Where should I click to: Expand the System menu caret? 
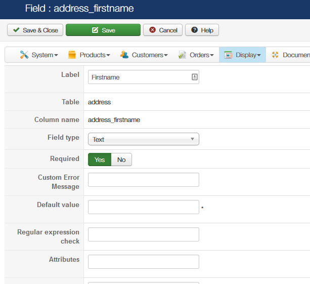(x=56, y=55)
